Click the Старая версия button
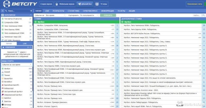The height and width of the screenshot is (108, 206). pyautogui.click(x=46, y=4)
